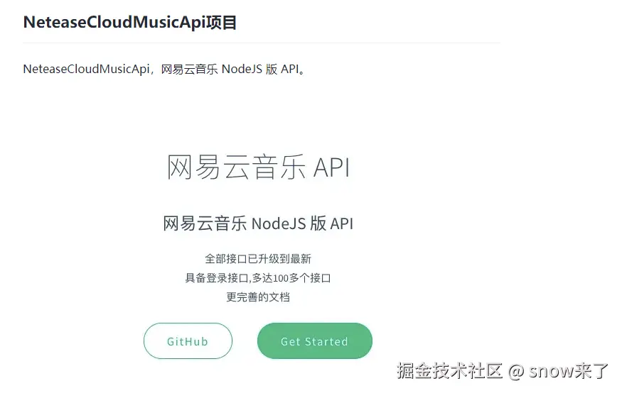Click the line 具备登录接口,多达100多个接口
The width and height of the screenshot is (622, 393).
coord(258,278)
